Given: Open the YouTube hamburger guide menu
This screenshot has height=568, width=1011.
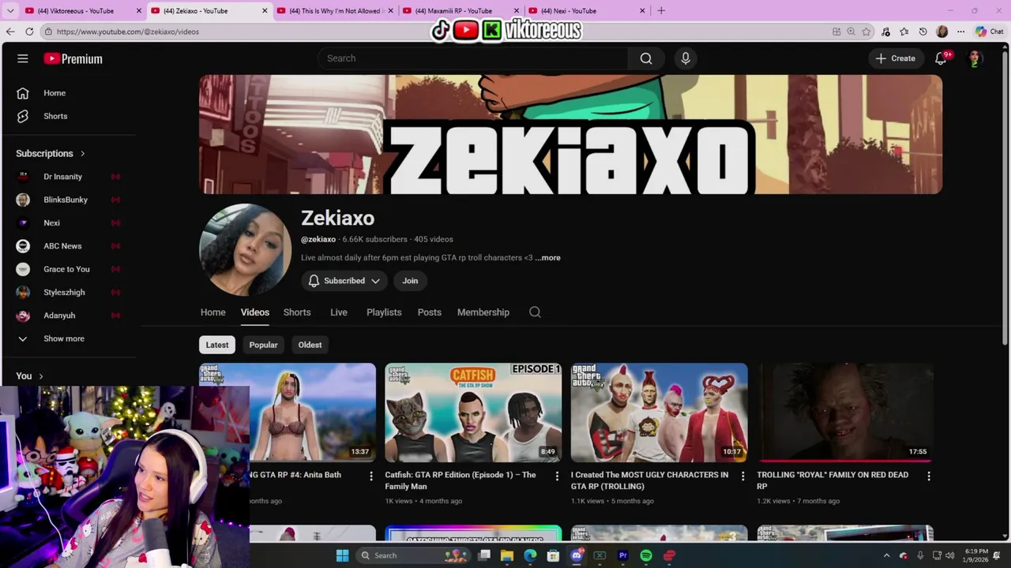Looking at the screenshot, I should pyautogui.click(x=23, y=58).
